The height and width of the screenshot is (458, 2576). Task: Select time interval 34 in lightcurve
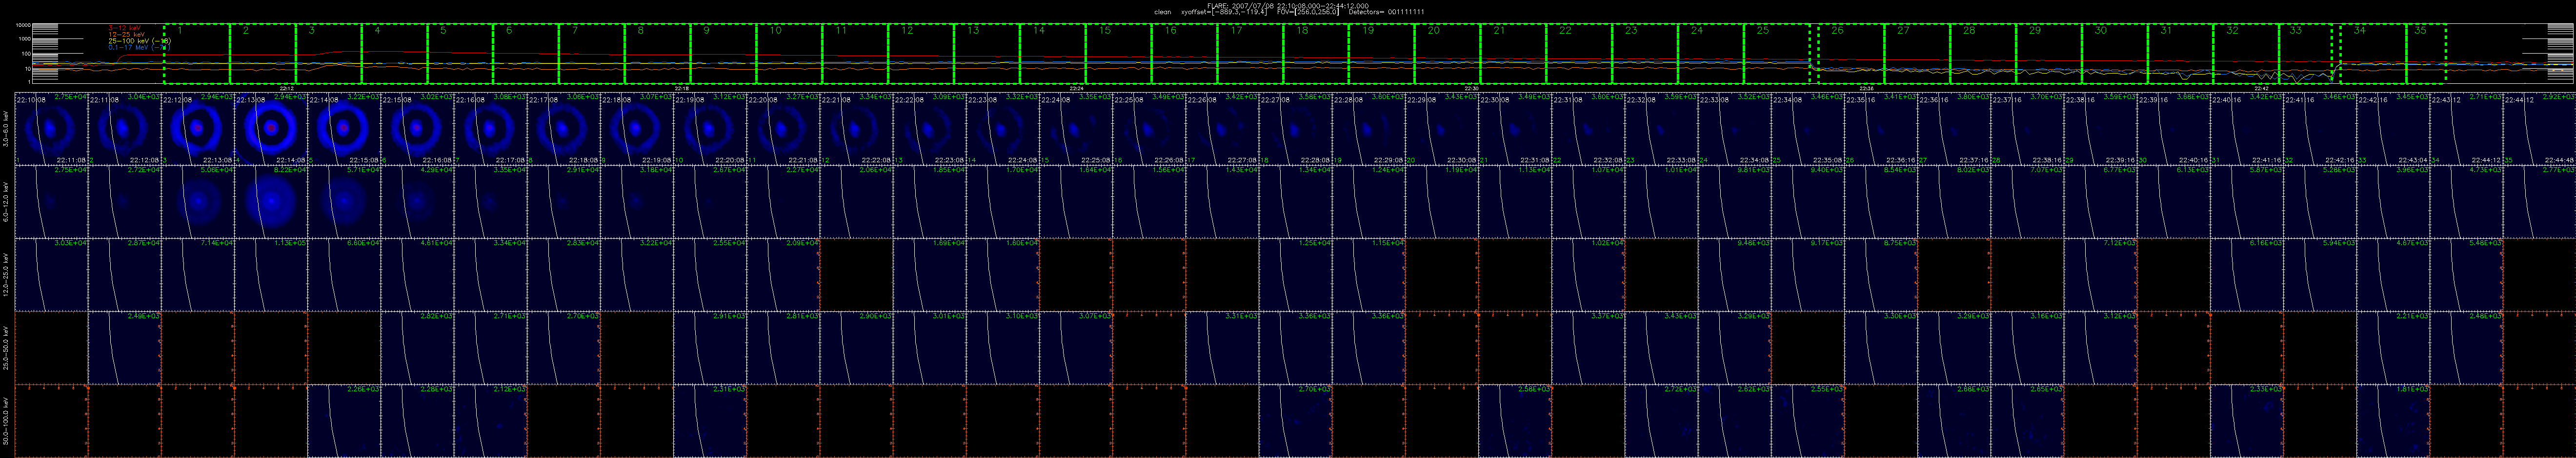coord(2373,54)
